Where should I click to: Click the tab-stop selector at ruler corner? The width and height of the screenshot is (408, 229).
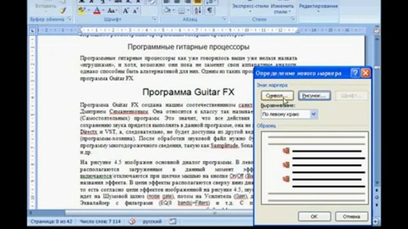[x=33, y=31]
